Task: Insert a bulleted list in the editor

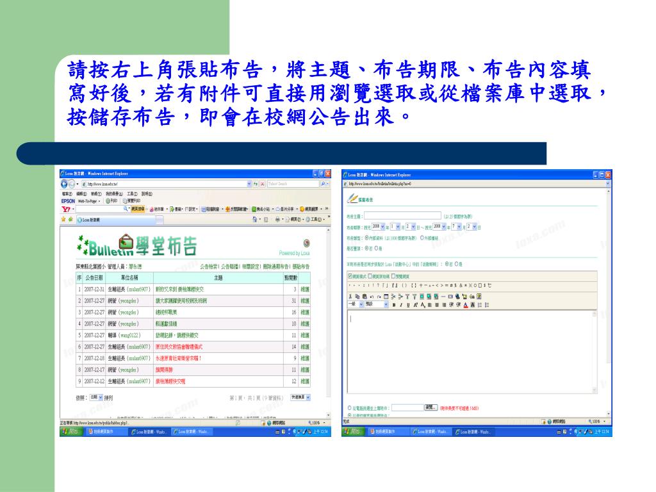Action: coord(487,305)
